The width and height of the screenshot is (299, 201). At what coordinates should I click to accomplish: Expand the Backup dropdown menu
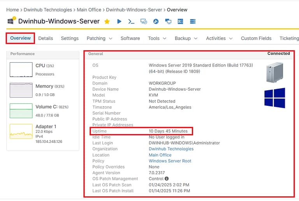[x=186, y=38]
